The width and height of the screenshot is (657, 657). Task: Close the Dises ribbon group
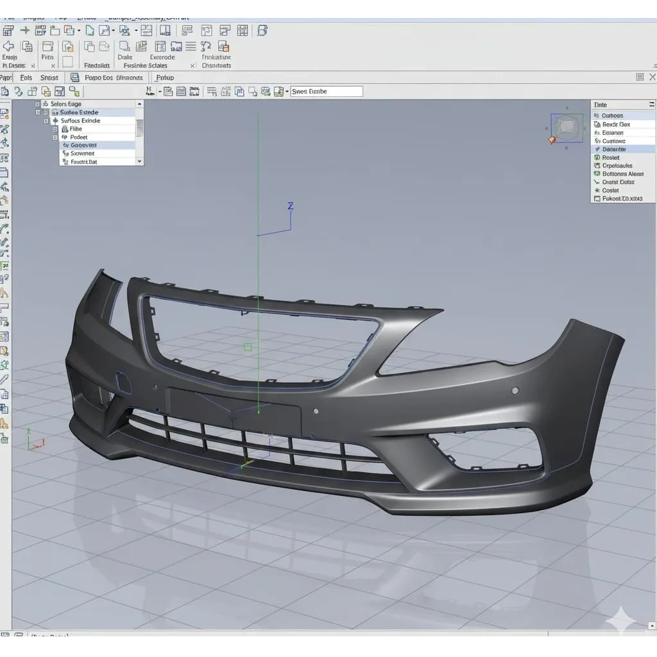[x=33, y=66]
